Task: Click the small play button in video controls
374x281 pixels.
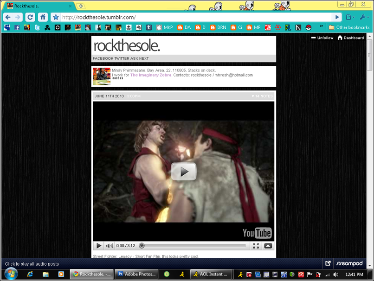Action: 99,246
